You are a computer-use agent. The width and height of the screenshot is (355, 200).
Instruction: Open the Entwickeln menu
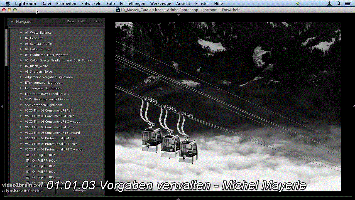pos(91,3)
